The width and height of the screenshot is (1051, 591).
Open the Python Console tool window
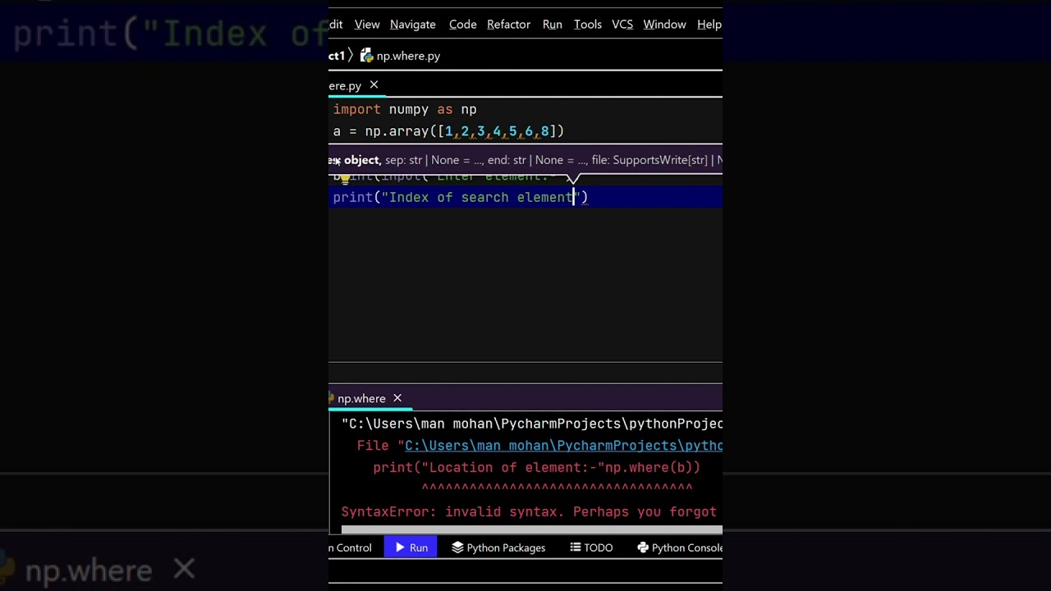pos(680,547)
